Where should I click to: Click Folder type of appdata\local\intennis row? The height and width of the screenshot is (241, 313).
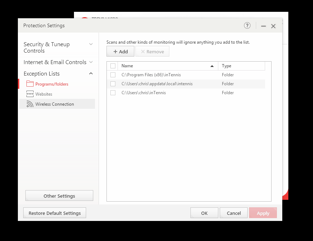[x=228, y=84]
